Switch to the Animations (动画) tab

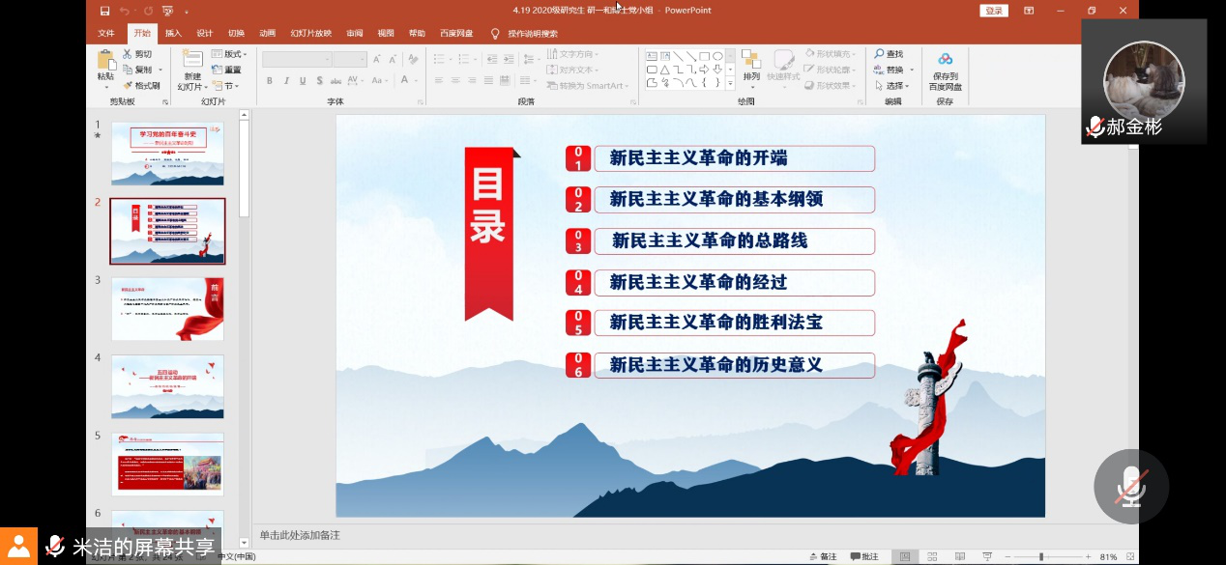[x=268, y=33]
